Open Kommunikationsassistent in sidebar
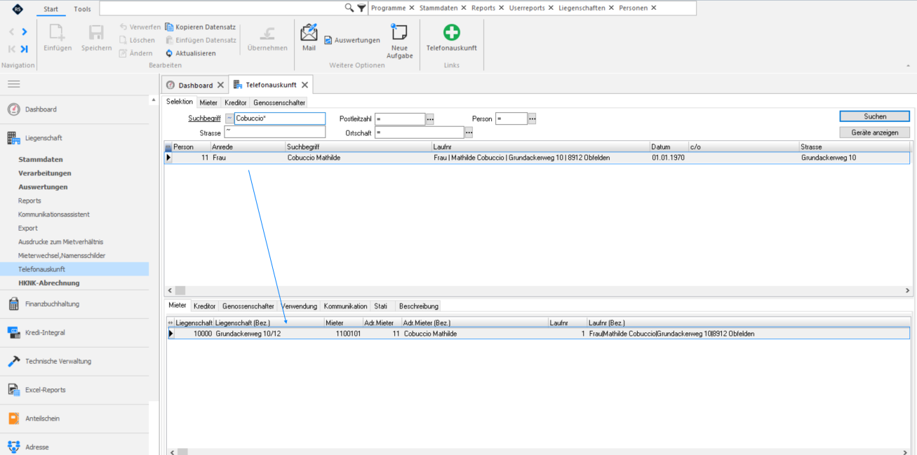 coord(54,215)
